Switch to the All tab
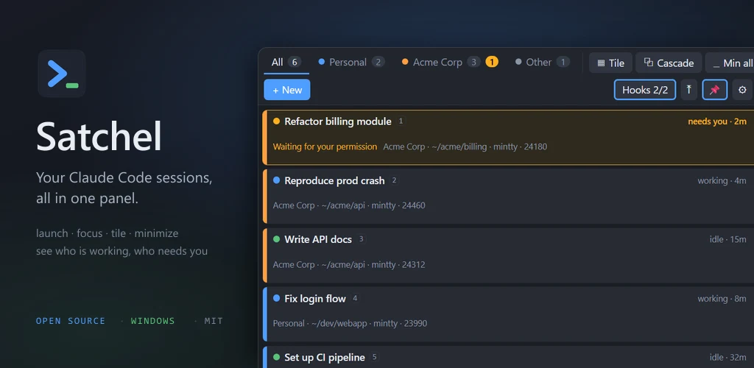 click(x=286, y=63)
